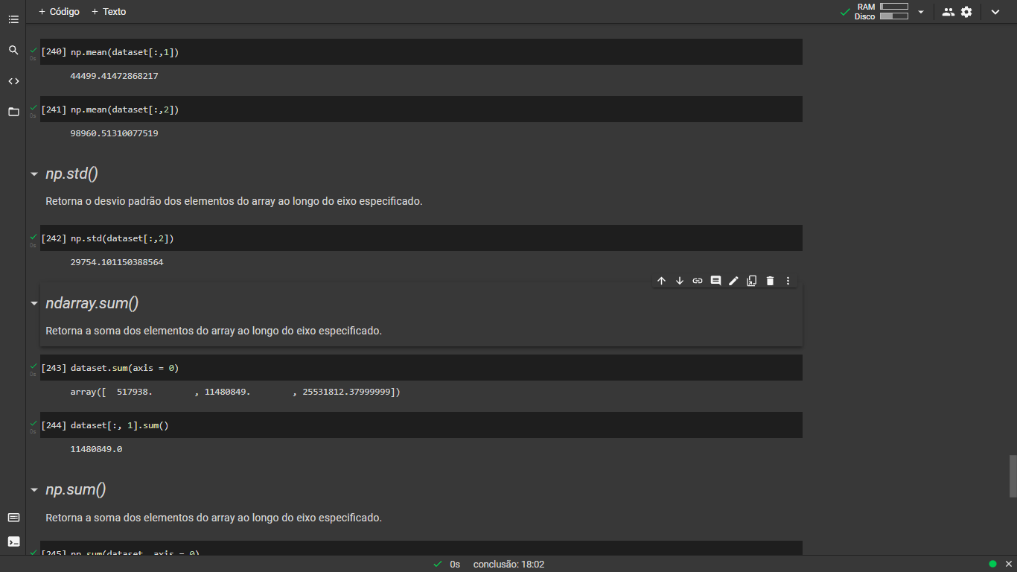
Task: Add a comment to the cell
Action: pyautogui.click(x=715, y=281)
